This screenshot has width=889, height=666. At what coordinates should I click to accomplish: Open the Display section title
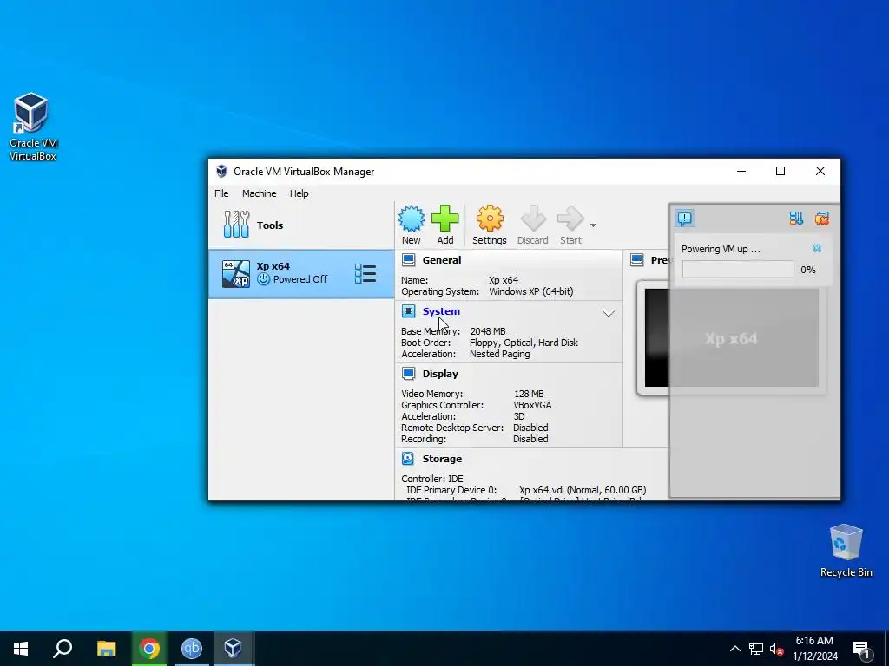pos(440,374)
